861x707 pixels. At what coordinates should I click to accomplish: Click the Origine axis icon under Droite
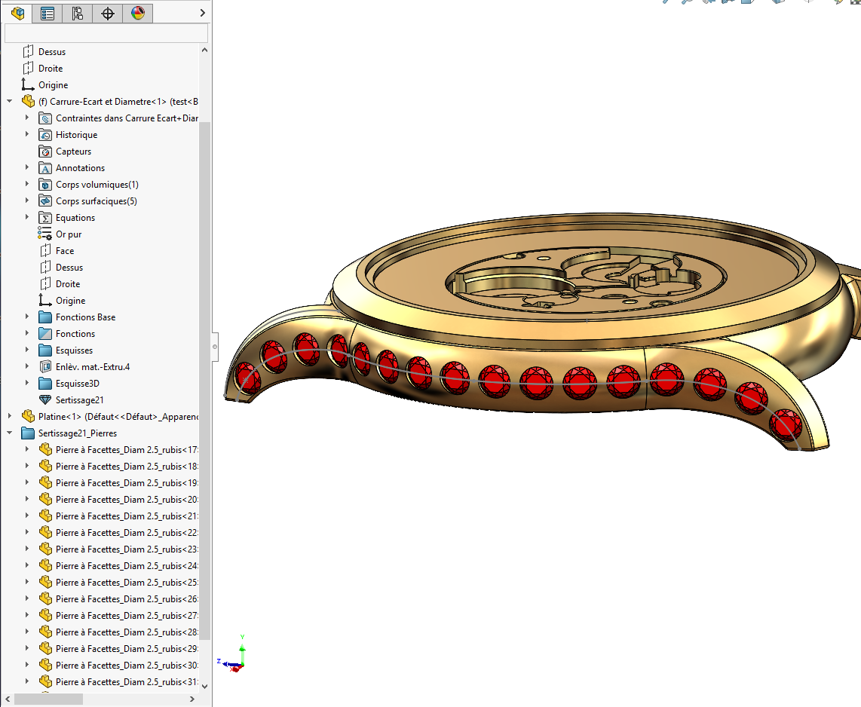(x=28, y=85)
